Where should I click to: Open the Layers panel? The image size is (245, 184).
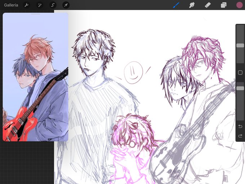[x=224, y=5]
